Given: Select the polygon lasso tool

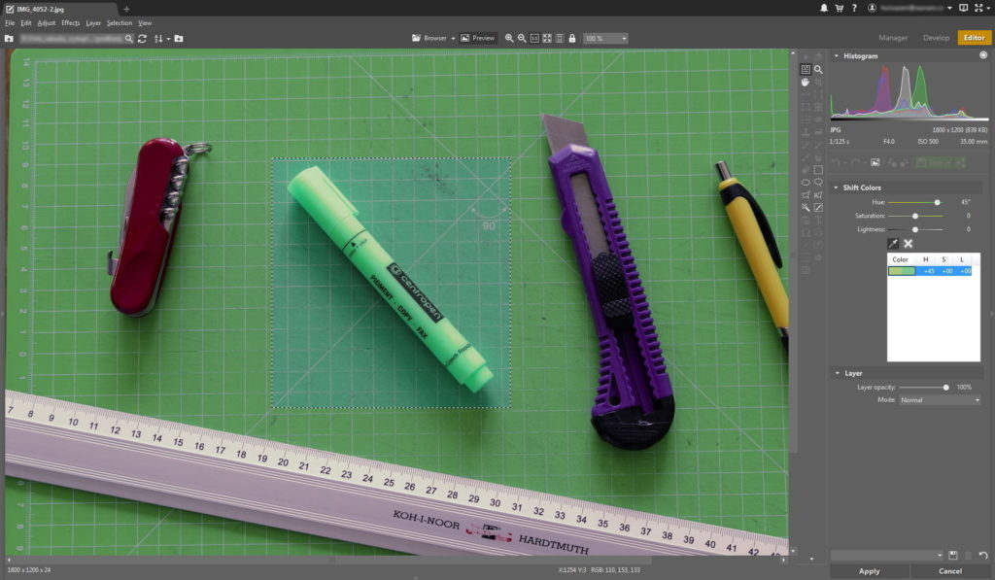Looking at the screenshot, I should pos(806,195).
